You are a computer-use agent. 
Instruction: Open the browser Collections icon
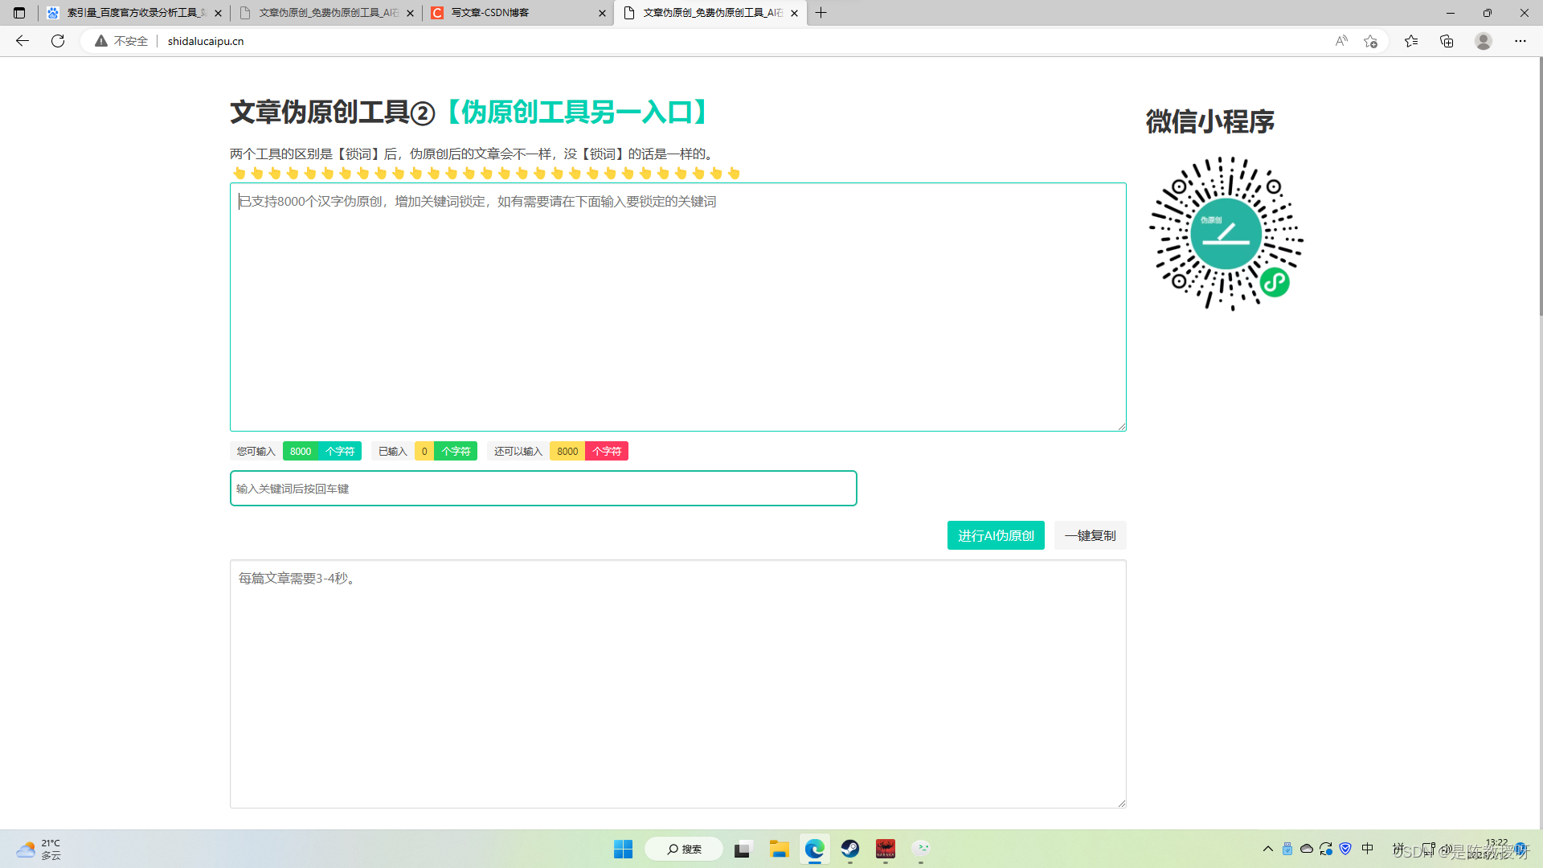pyautogui.click(x=1447, y=41)
